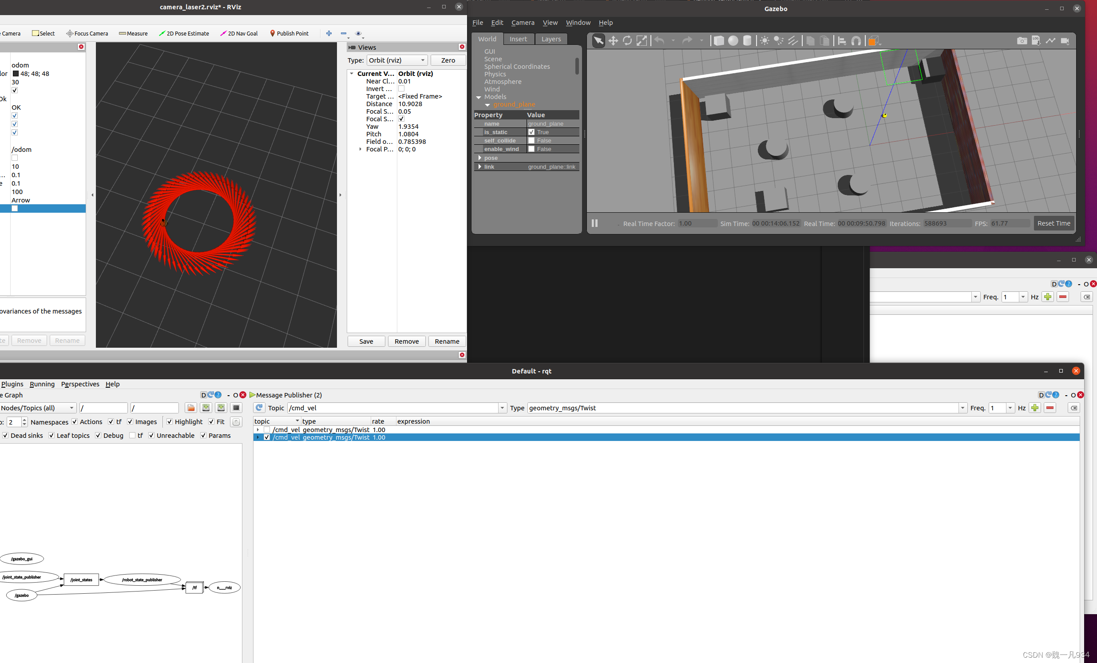Add a point light in Gazebo
Image resolution: width=1097 pixels, height=663 pixels.
tap(764, 41)
